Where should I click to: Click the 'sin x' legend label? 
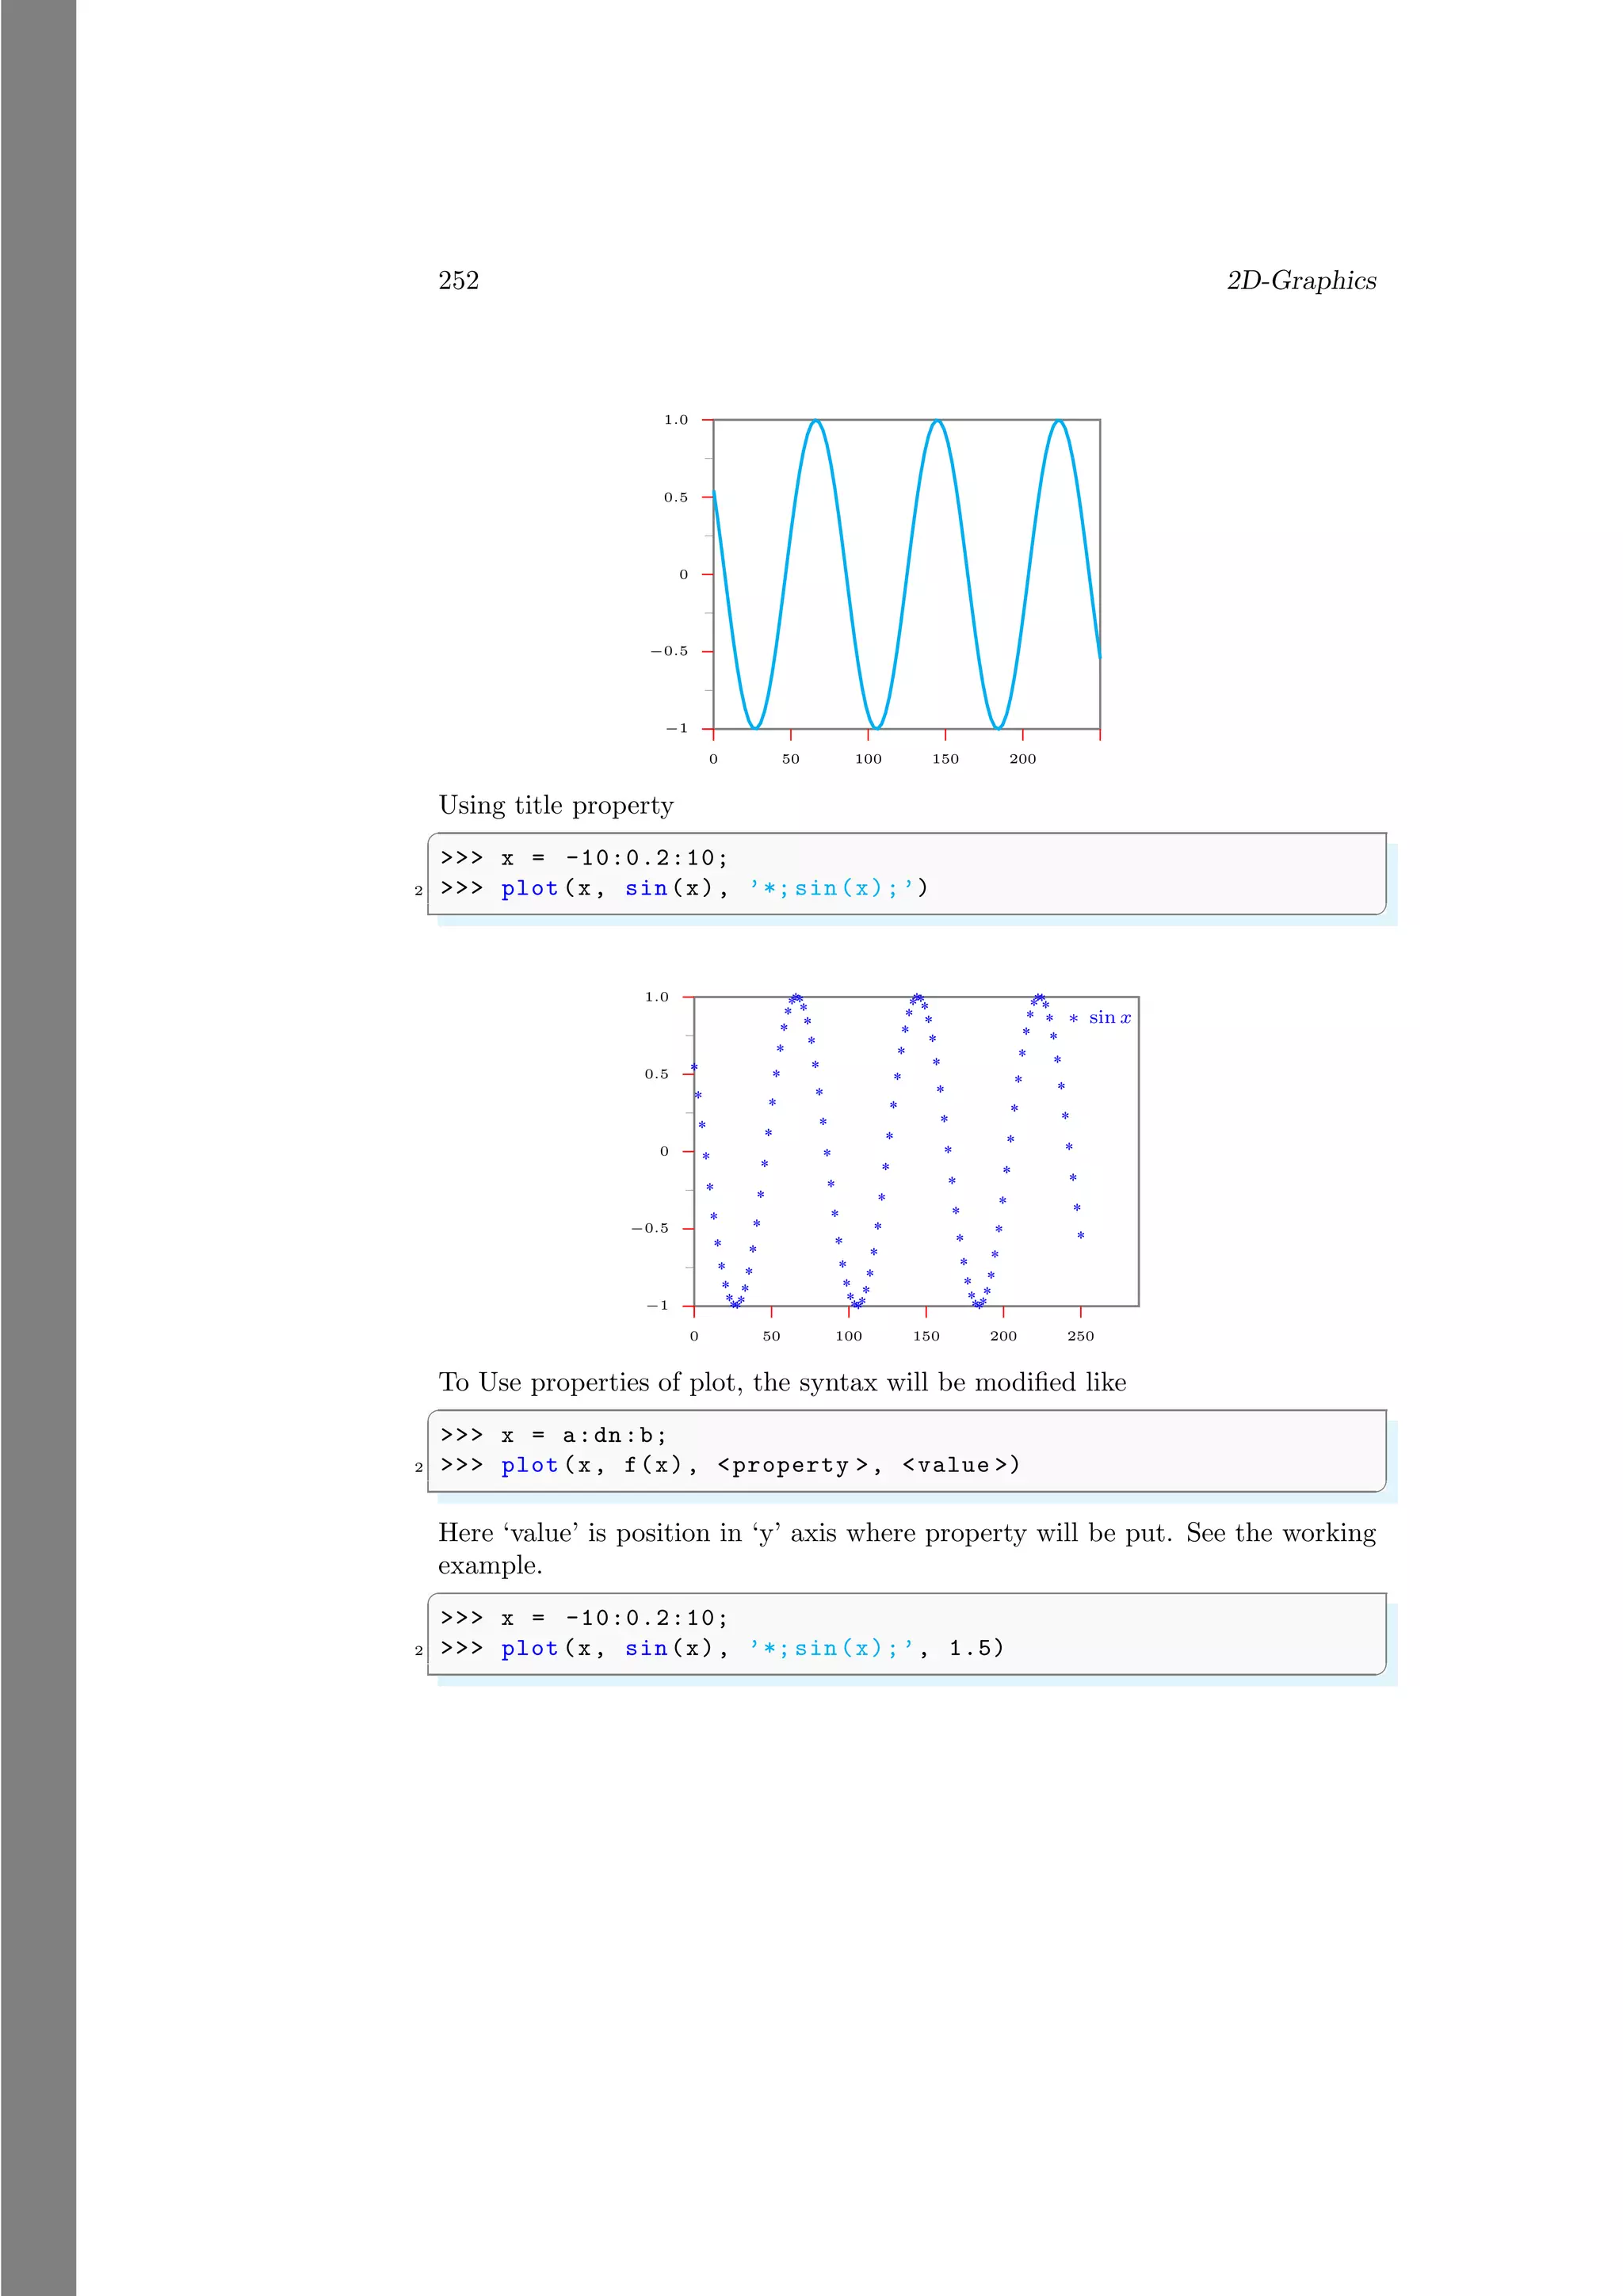tap(1110, 1018)
